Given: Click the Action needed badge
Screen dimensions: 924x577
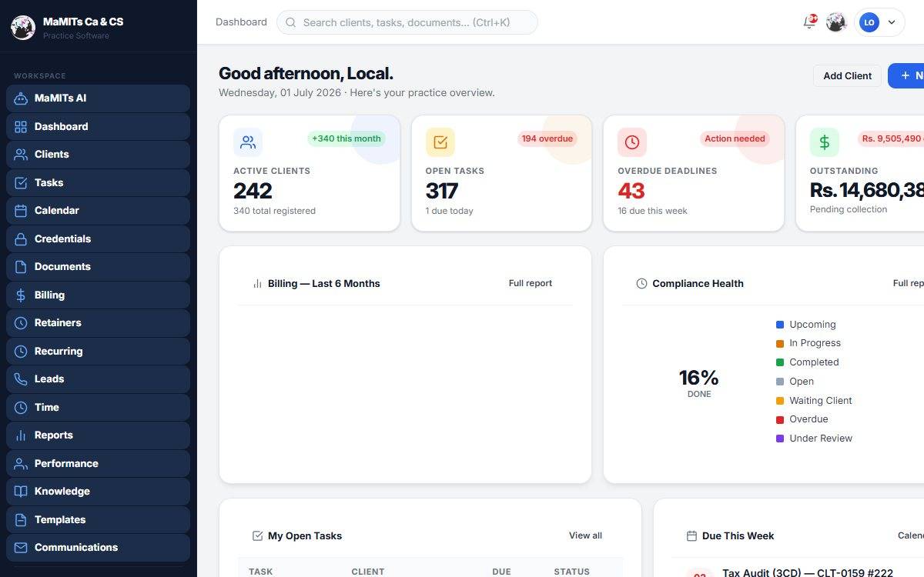Looking at the screenshot, I should 735,138.
